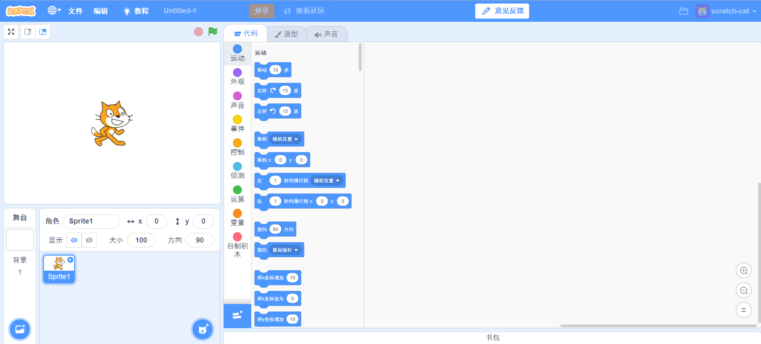Open the 编辑 menu
The image size is (761, 344).
point(101,11)
